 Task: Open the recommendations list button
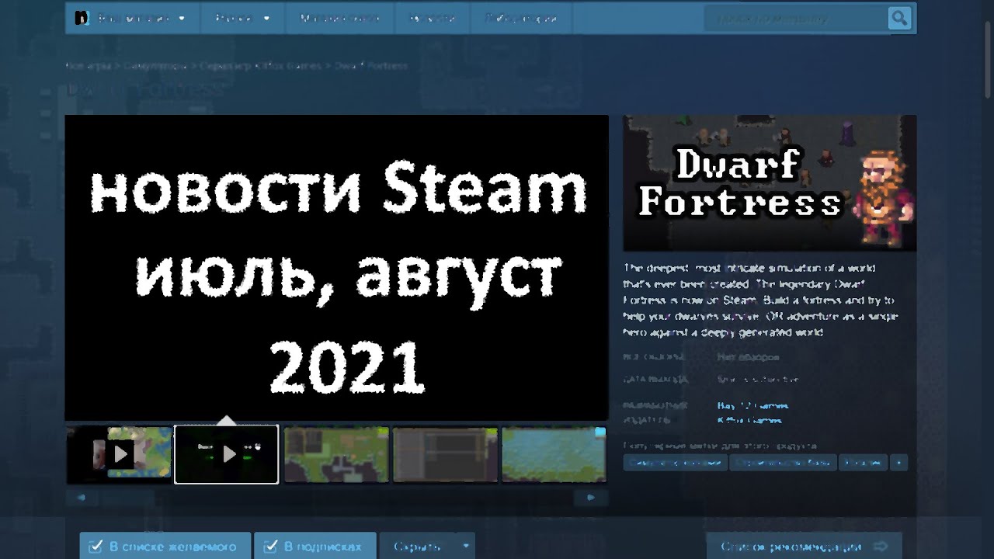[x=804, y=547]
